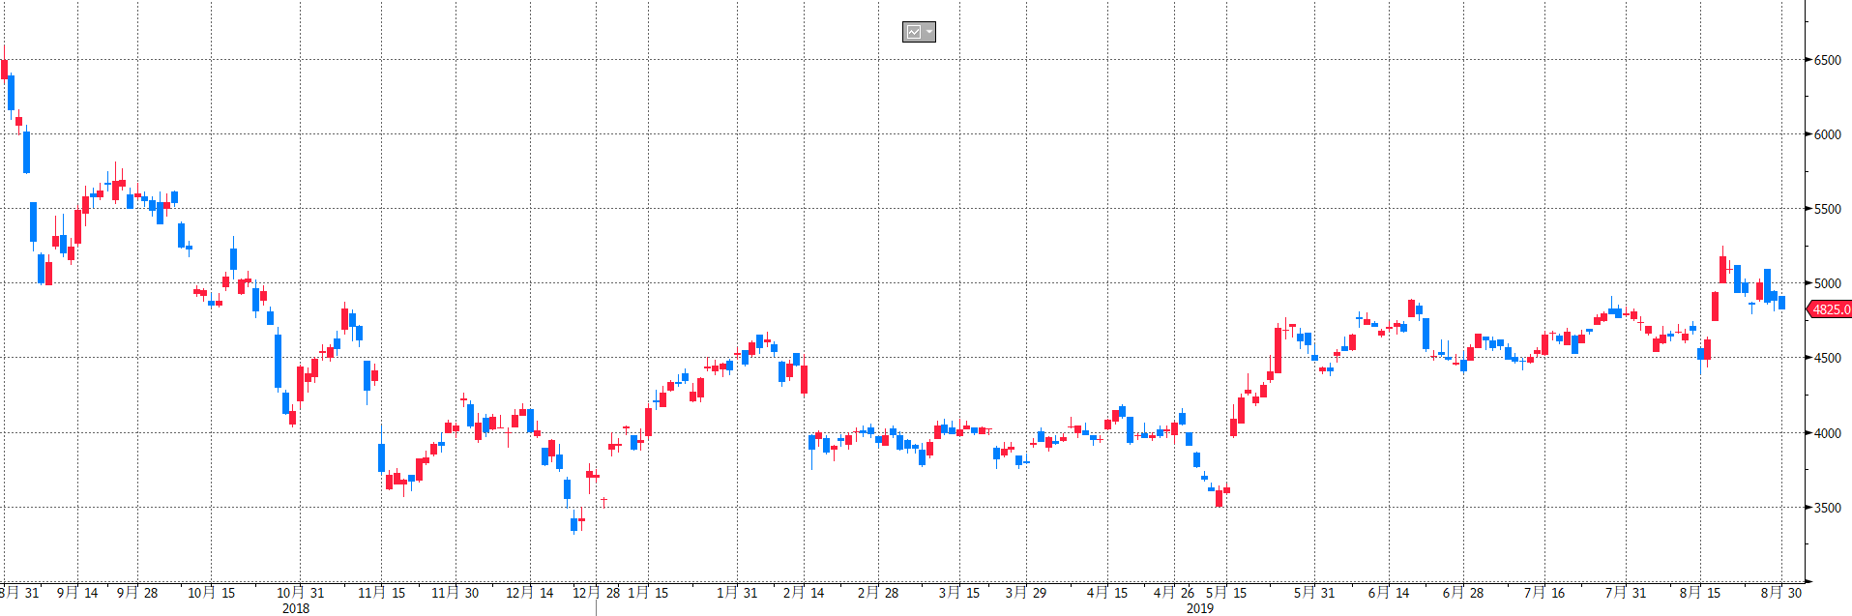
Task: Open the chart type dropdown arrow
Action: point(929,32)
